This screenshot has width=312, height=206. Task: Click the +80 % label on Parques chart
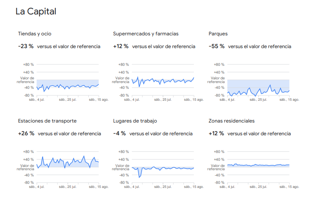point(219,65)
